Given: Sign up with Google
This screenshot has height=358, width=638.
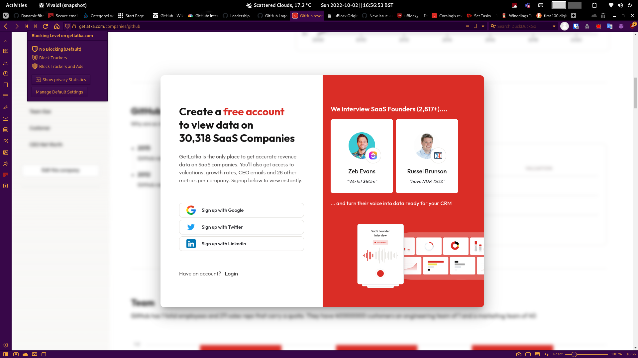Looking at the screenshot, I should pos(241,210).
